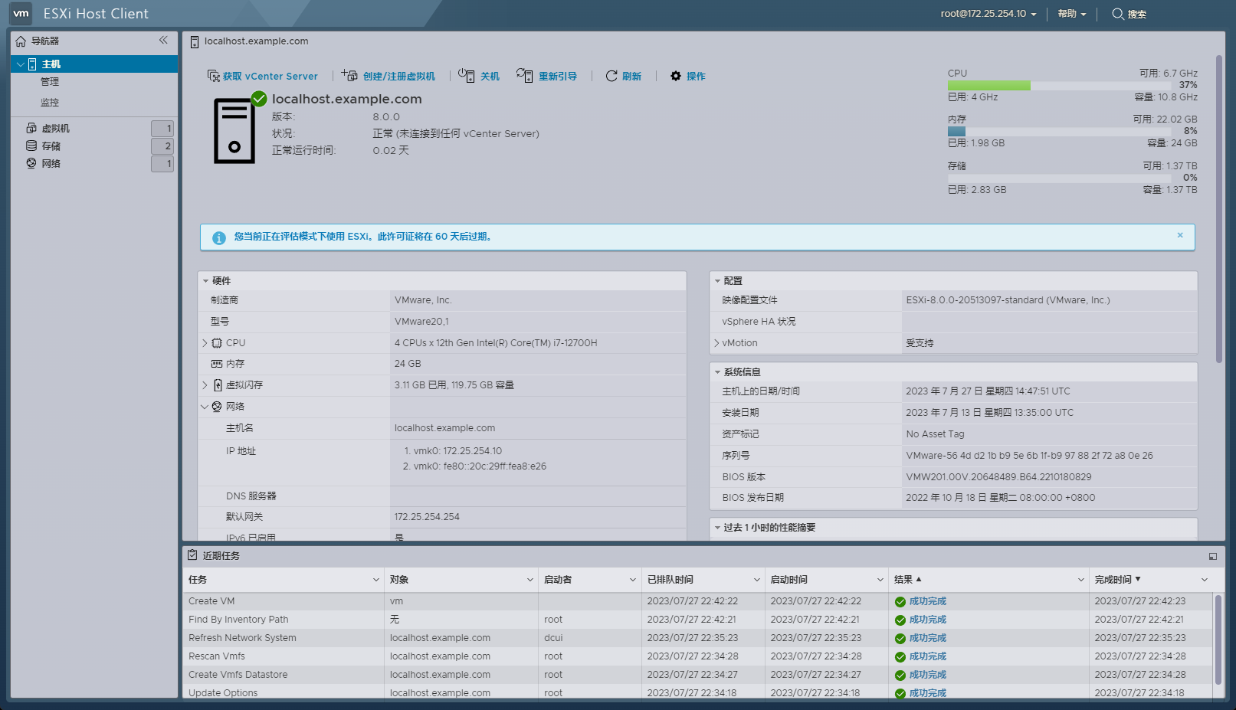
Task: Open the Task column dropdown
Action: click(x=376, y=580)
